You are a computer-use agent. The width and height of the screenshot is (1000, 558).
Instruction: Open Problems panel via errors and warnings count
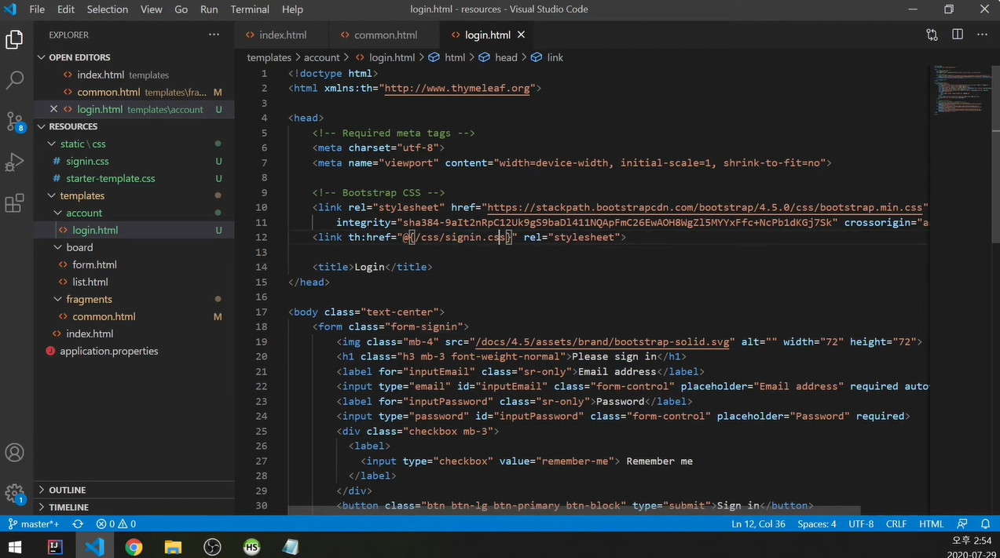(115, 523)
